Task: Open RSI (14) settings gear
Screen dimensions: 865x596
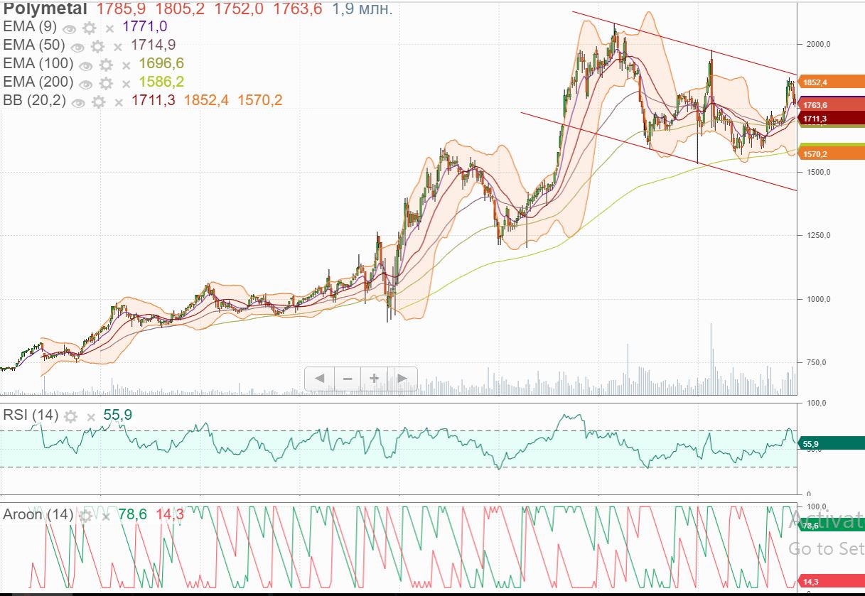Action: coord(70,416)
